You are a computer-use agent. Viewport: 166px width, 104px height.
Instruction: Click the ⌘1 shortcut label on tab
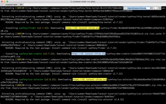tap(21, 4)
